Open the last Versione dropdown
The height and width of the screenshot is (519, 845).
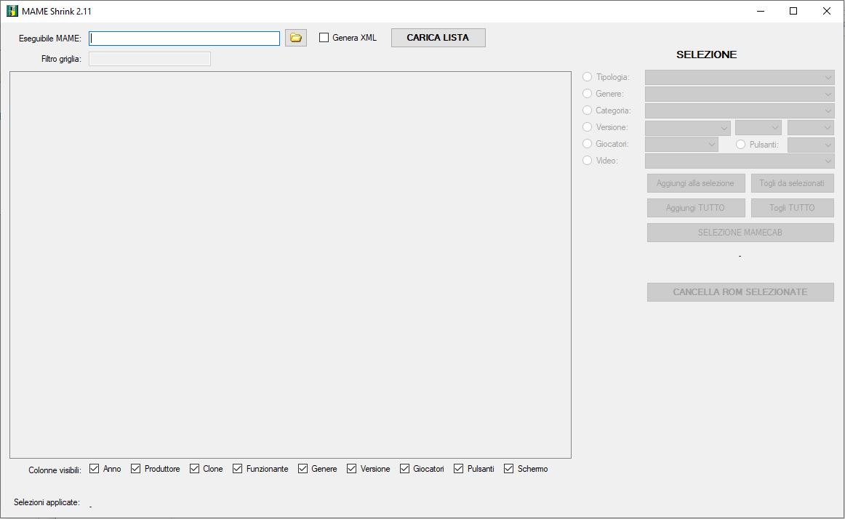point(811,128)
